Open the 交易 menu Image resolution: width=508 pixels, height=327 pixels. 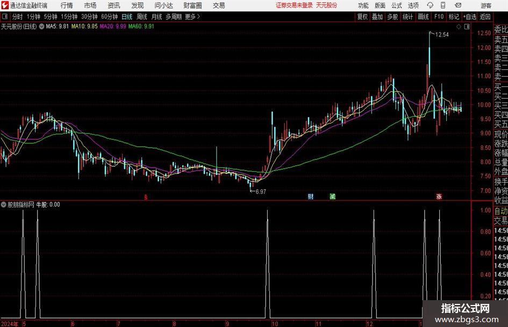[219, 5]
